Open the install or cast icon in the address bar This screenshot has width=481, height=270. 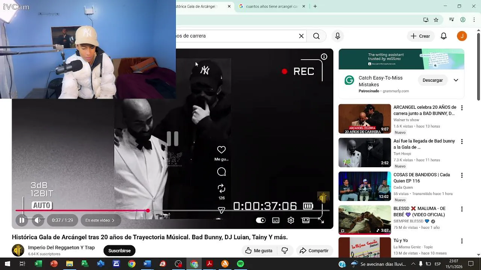point(426,20)
